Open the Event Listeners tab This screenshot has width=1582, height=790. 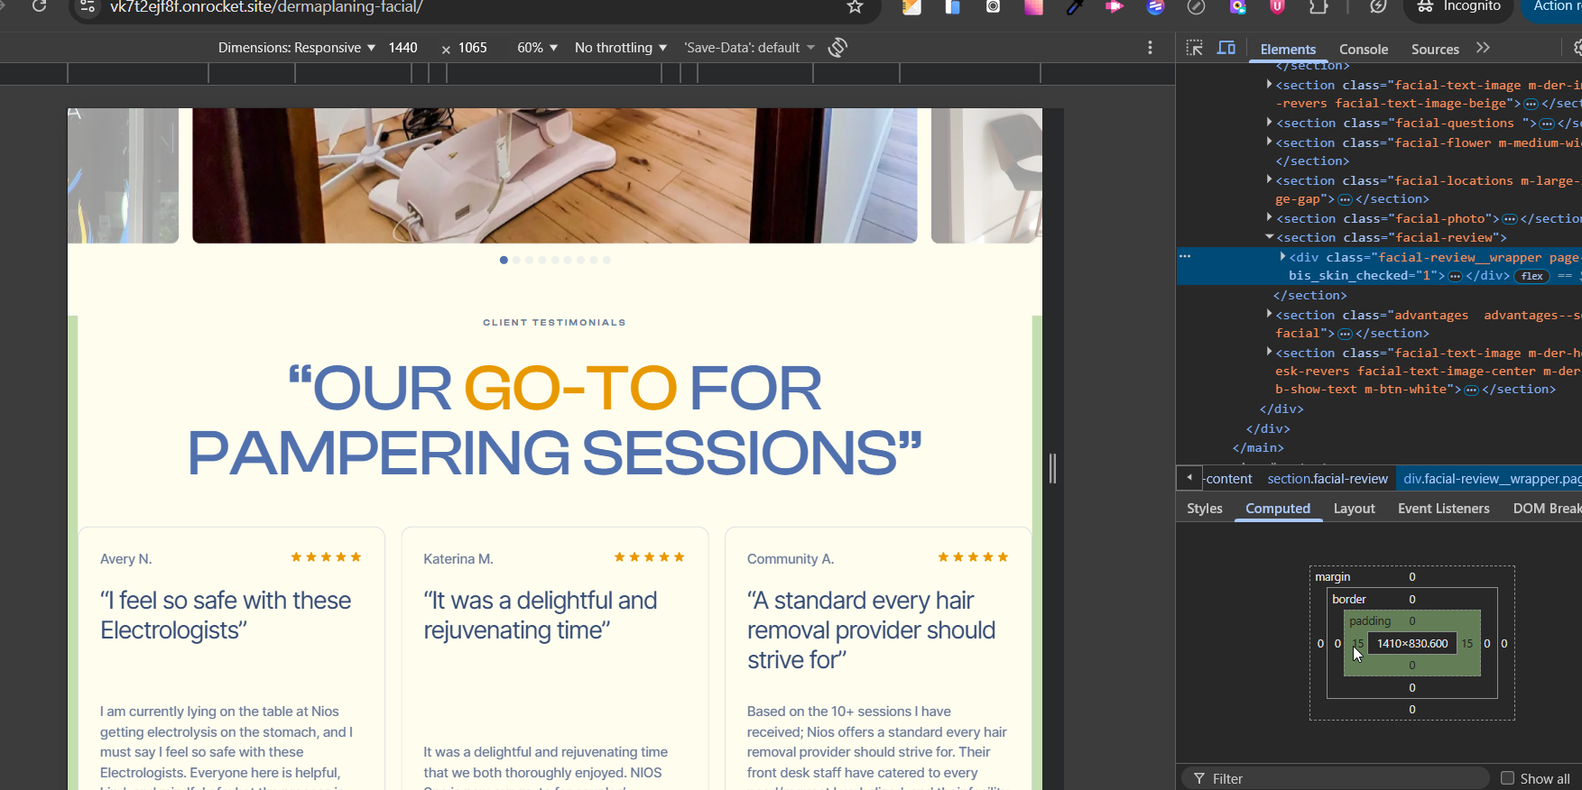tap(1444, 509)
